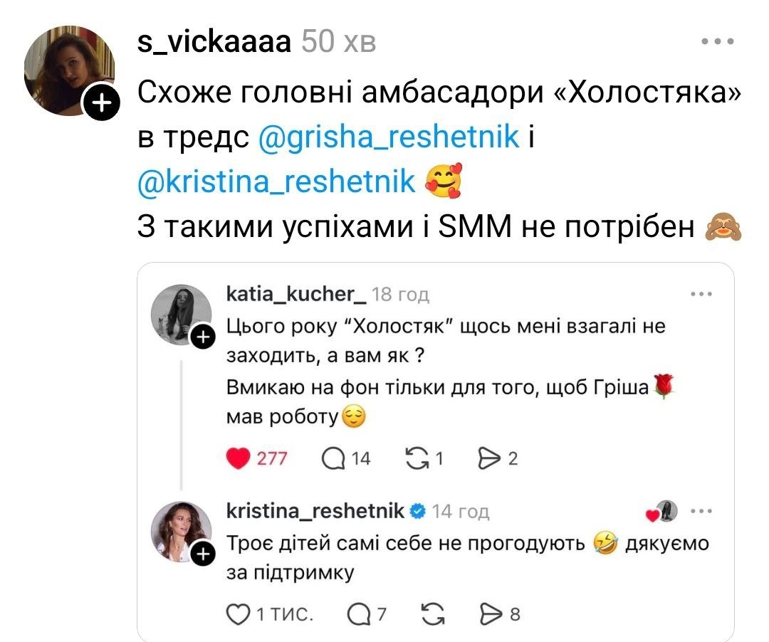Open more options for kristina_reshetnik reply
This screenshot has width=769, height=642.
point(701,510)
